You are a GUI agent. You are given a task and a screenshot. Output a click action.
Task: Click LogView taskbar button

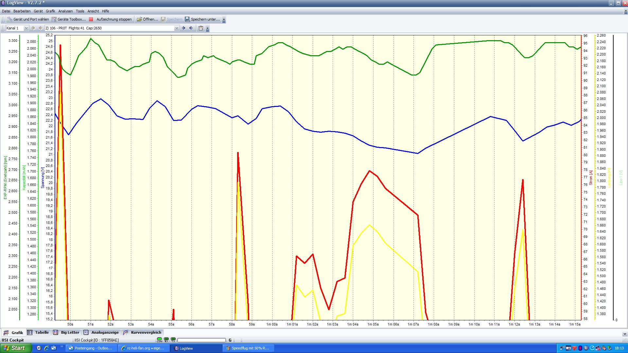(x=196, y=348)
